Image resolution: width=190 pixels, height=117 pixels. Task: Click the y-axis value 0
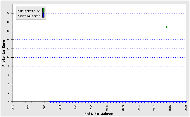point(9,101)
